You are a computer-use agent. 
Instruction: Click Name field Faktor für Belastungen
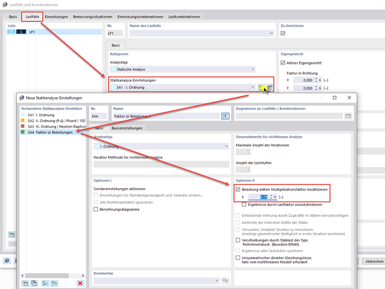(x=167, y=116)
